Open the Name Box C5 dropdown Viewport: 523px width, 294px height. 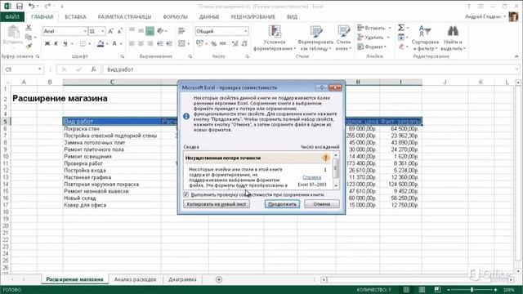click(40, 69)
